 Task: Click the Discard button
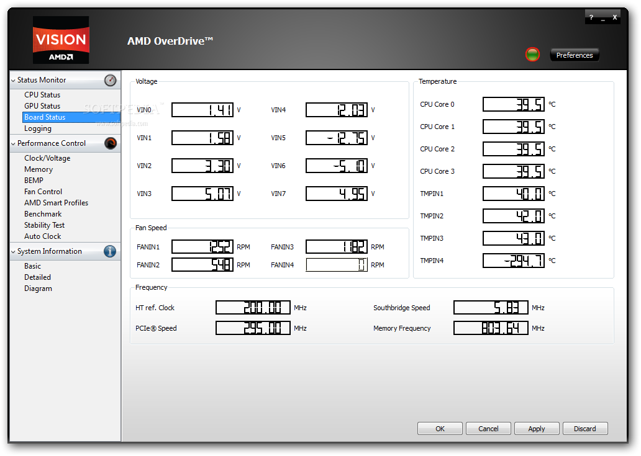(585, 429)
